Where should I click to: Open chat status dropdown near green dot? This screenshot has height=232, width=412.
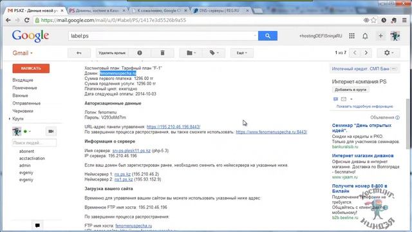coord(30,131)
